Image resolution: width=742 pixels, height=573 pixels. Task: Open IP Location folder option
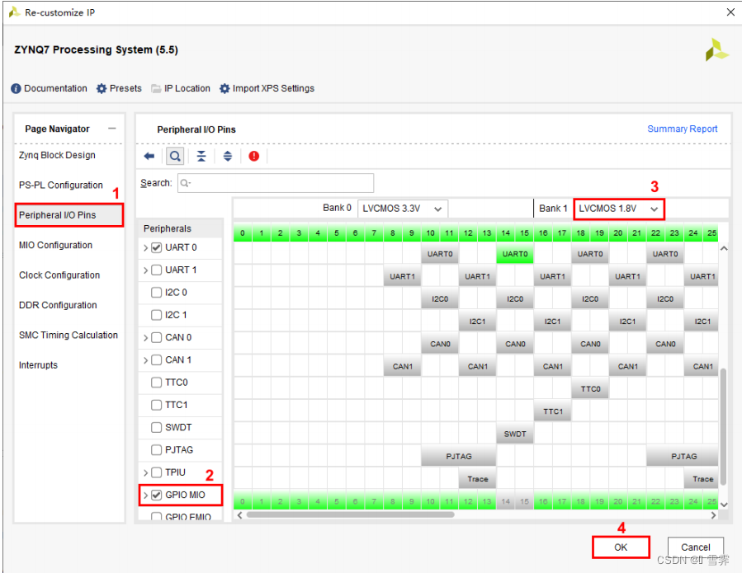(x=181, y=88)
